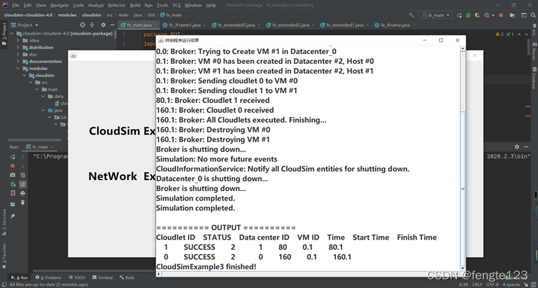Click the CRLF line separator in status bar

click(x=477, y=284)
